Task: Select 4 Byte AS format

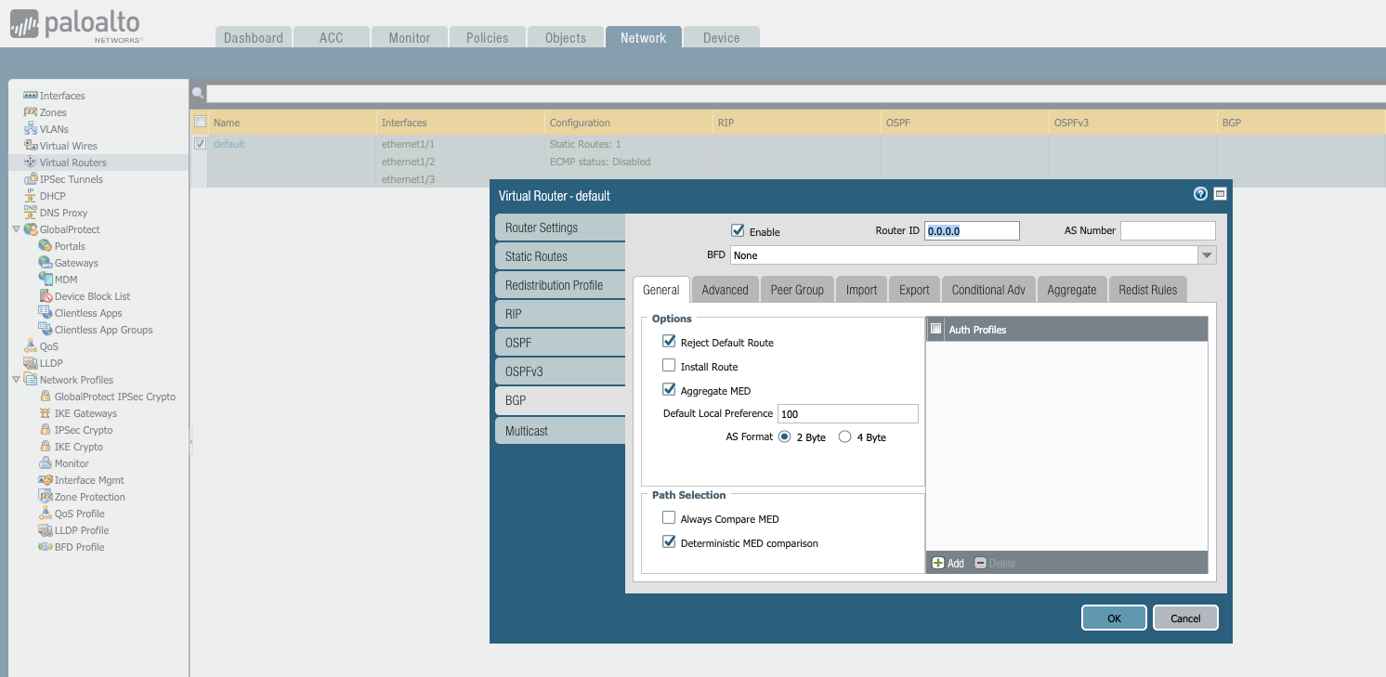Action: (844, 436)
